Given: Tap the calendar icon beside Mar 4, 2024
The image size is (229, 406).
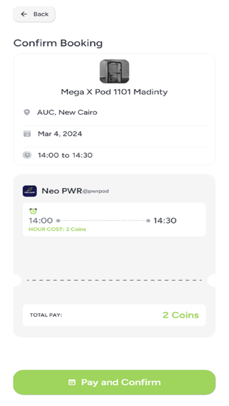Looking at the screenshot, I should 27,134.
